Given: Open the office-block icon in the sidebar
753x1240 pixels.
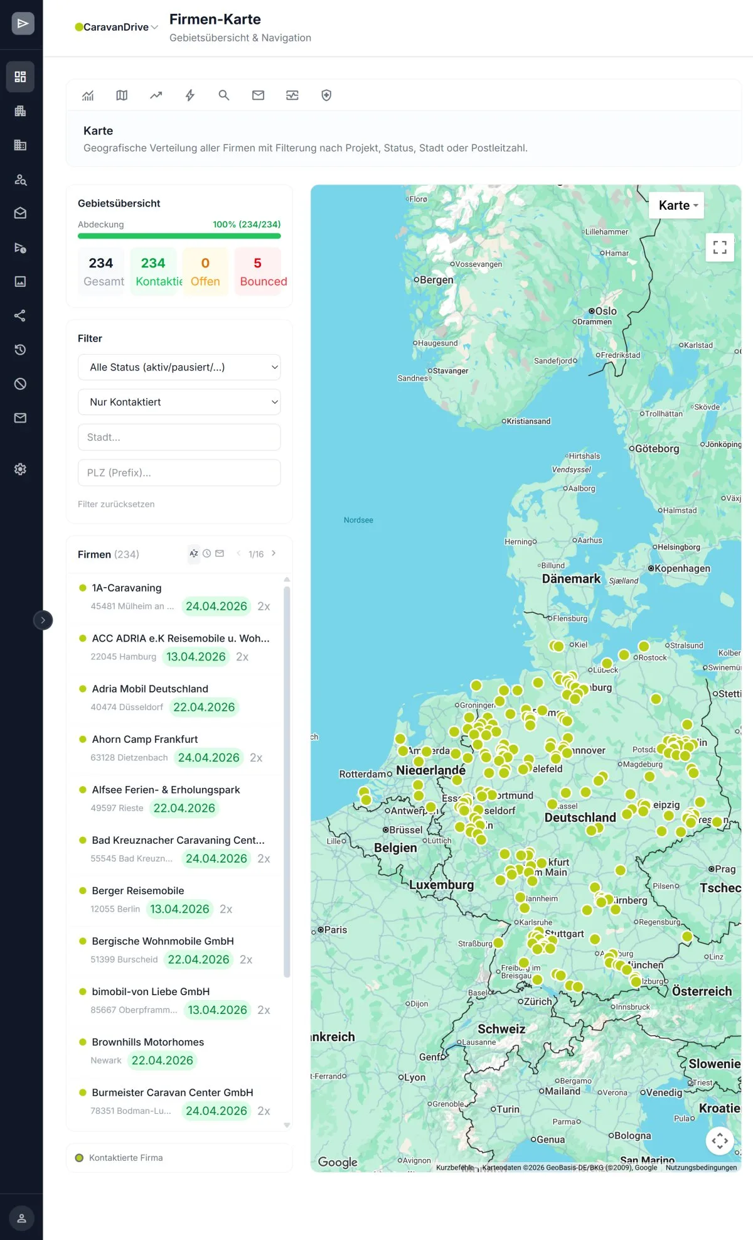Looking at the screenshot, I should 21,145.
